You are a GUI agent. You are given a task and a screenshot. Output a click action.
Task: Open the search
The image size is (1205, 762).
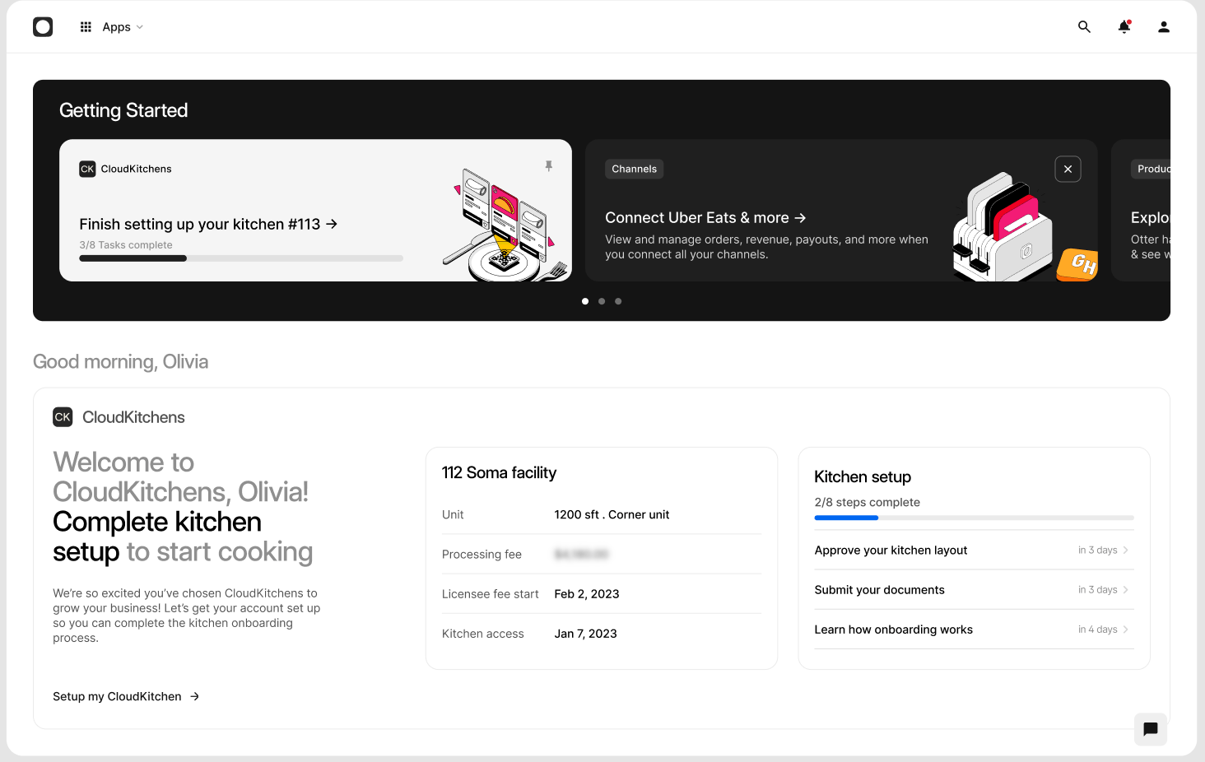(1084, 26)
